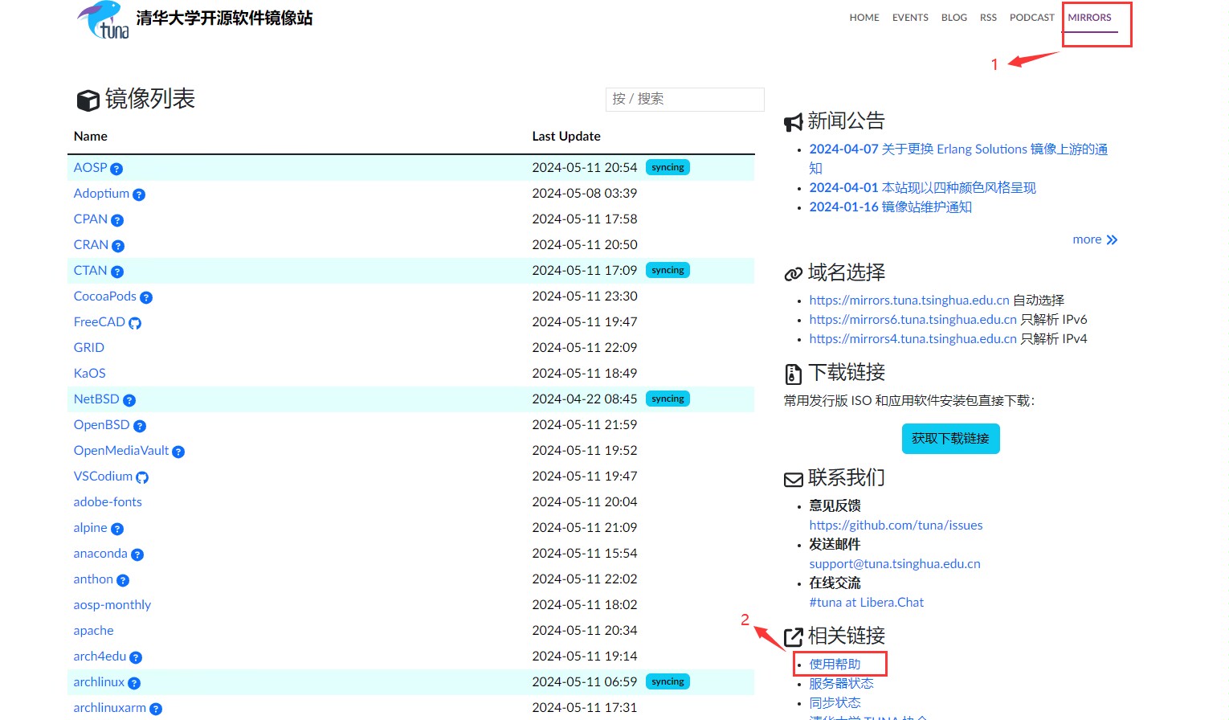
Task: Open the PODCAST navigation item
Action: tap(1032, 18)
